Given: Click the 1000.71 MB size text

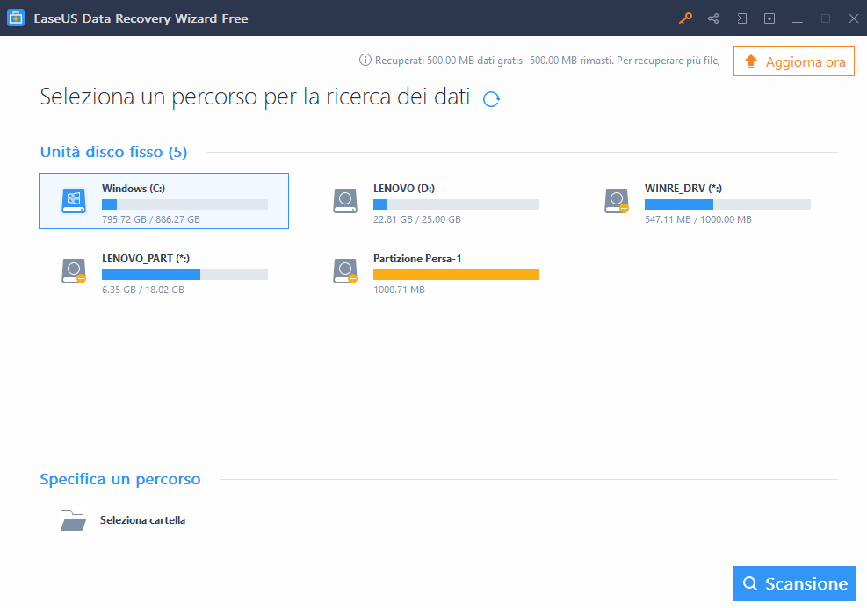Looking at the screenshot, I should tap(399, 290).
